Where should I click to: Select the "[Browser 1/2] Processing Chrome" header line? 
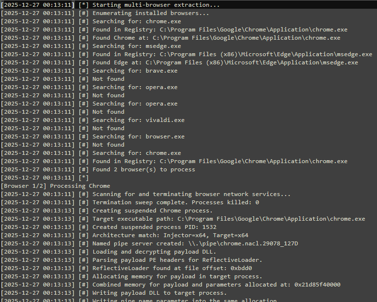(x=56, y=186)
